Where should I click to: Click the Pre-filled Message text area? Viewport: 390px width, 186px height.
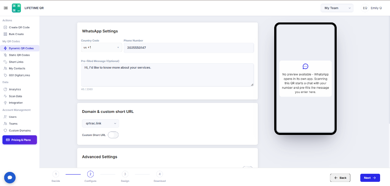(x=168, y=75)
